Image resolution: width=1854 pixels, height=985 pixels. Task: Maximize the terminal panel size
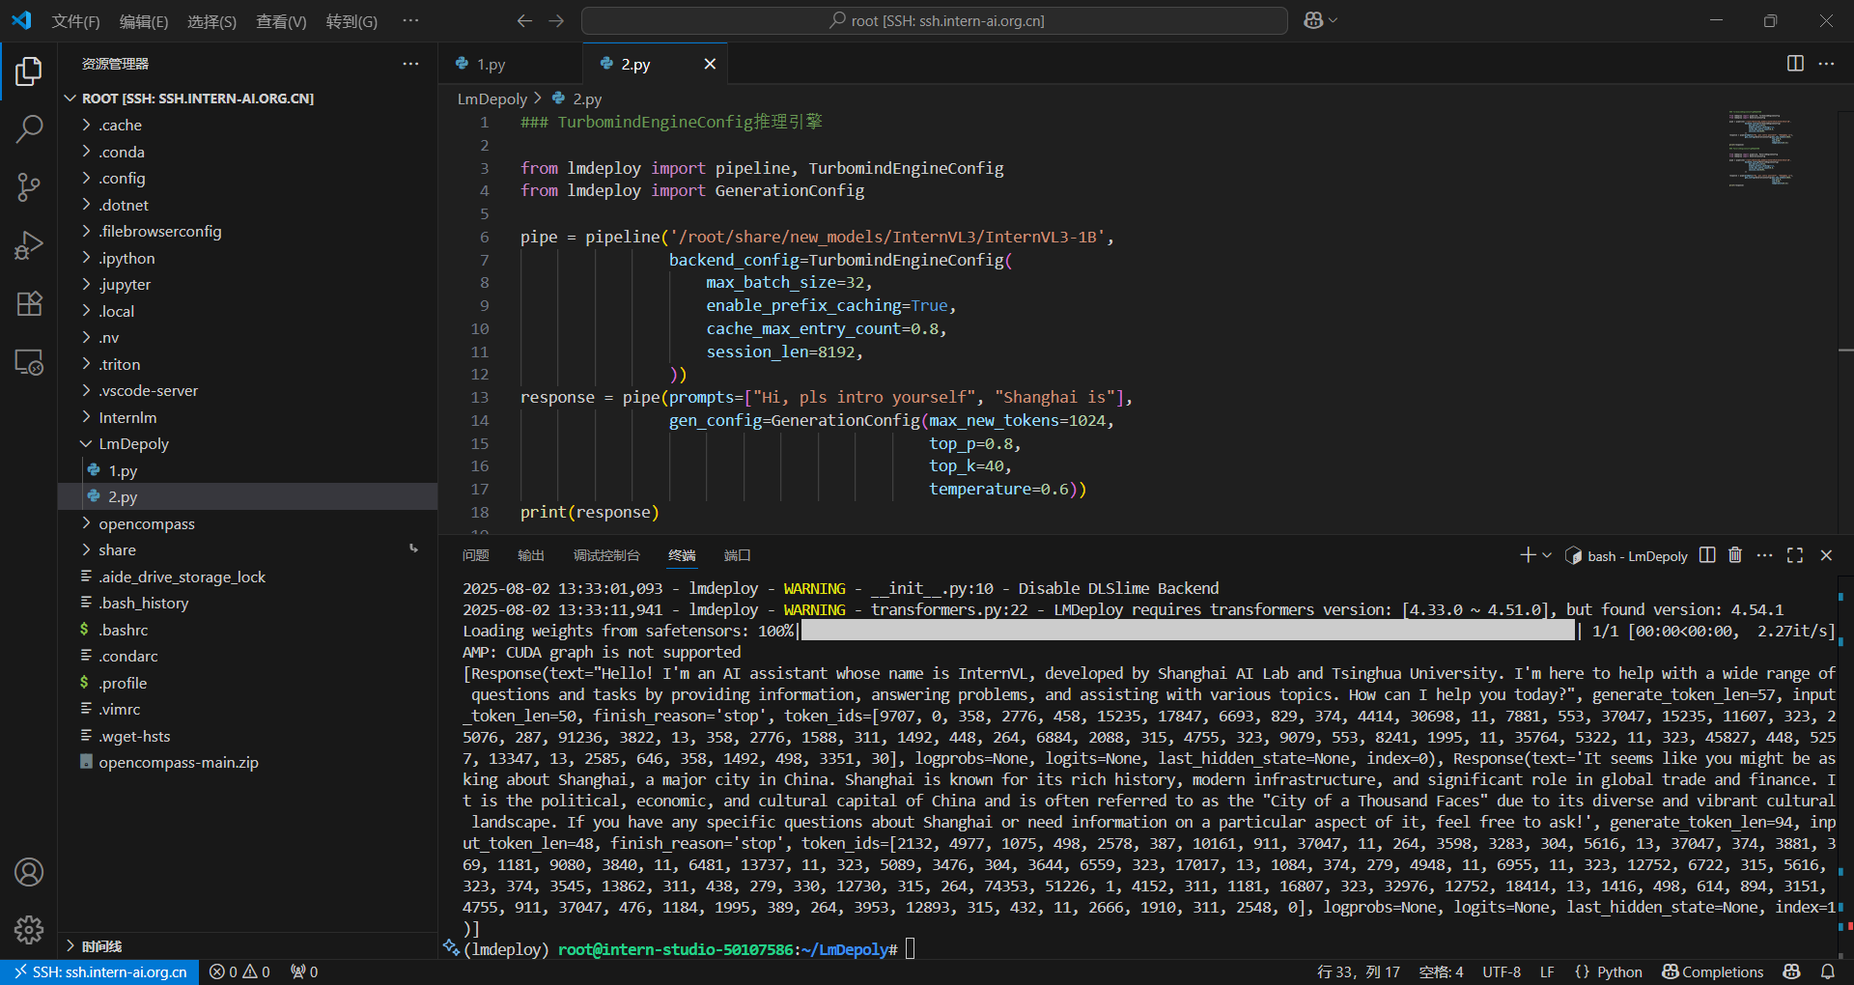click(1795, 555)
